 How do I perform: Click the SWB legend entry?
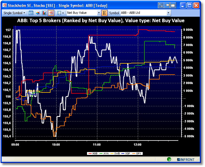click(115, 153)
